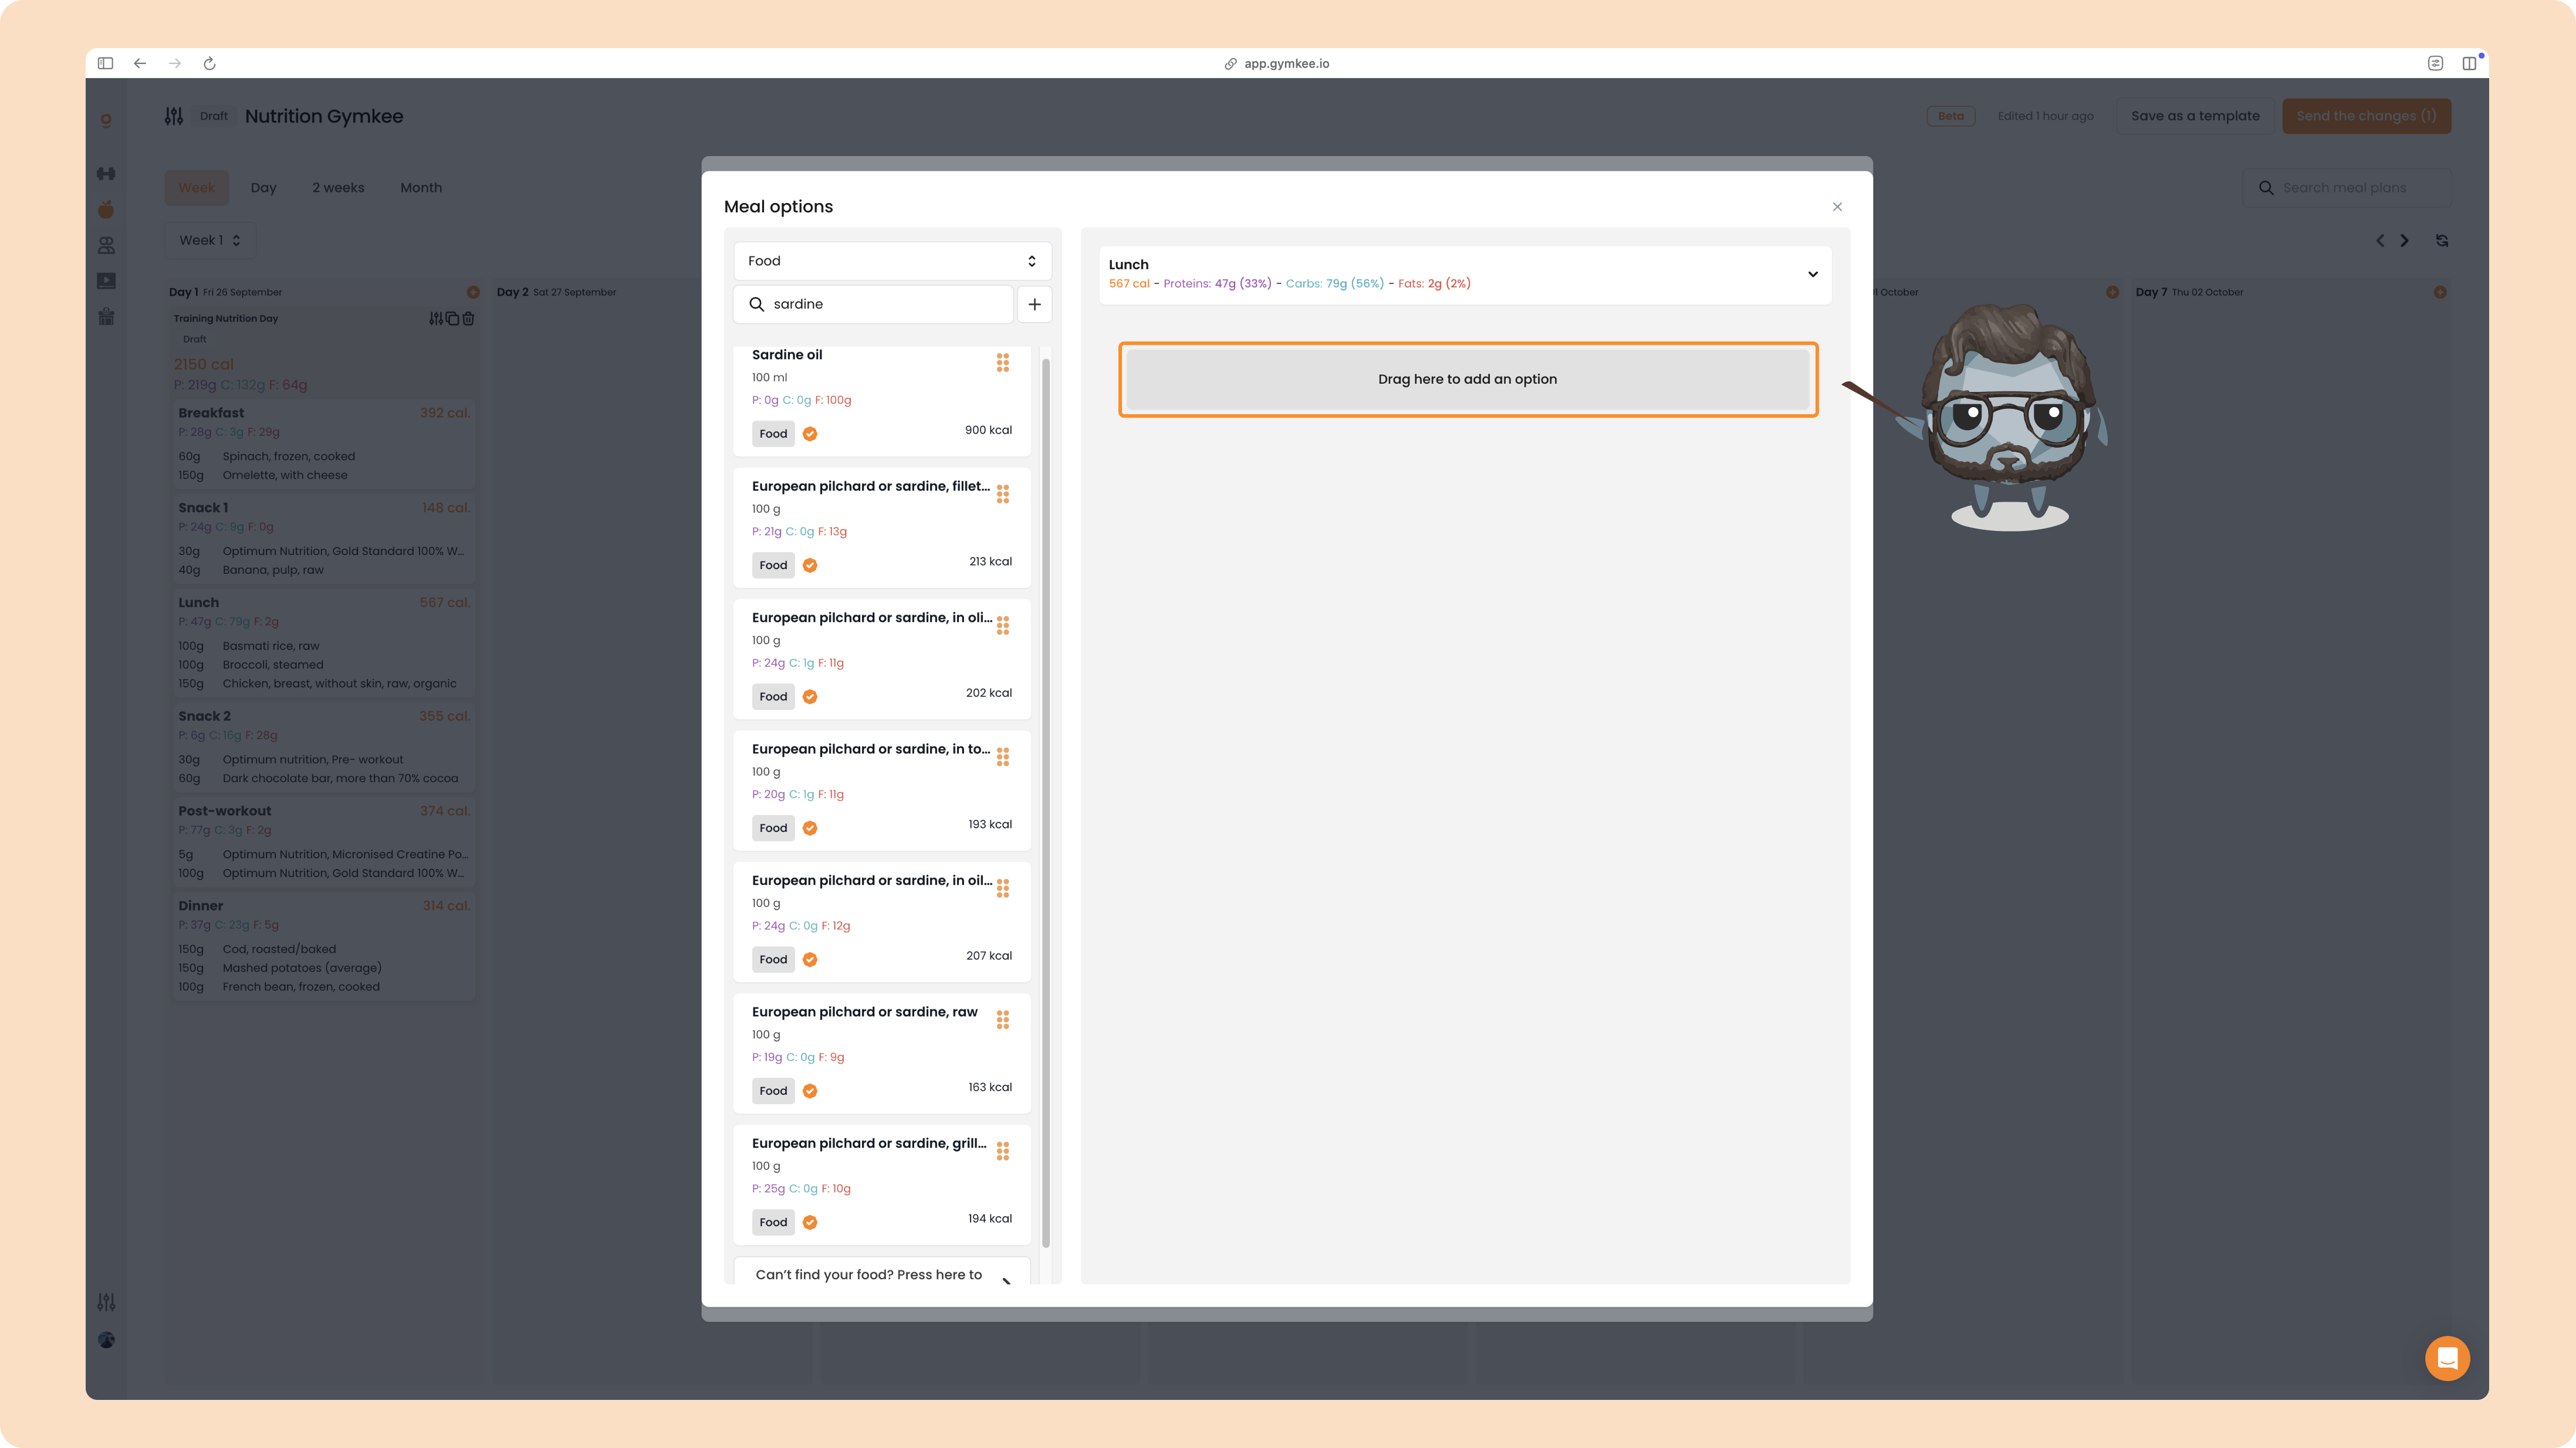The width and height of the screenshot is (2576, 1448).
Task: Go to next week with right chevron
Action: coord(2404,240)
